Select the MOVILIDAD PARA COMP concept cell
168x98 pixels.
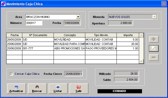69,44
